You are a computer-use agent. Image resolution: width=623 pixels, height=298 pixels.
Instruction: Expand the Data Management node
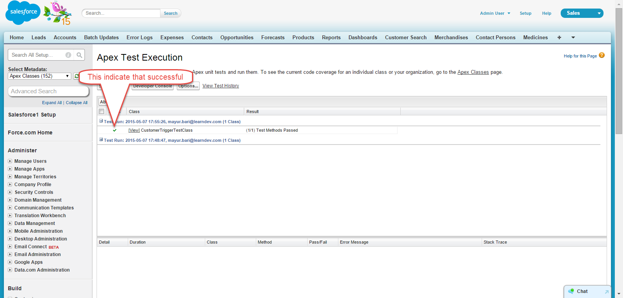tap(10, 223)
